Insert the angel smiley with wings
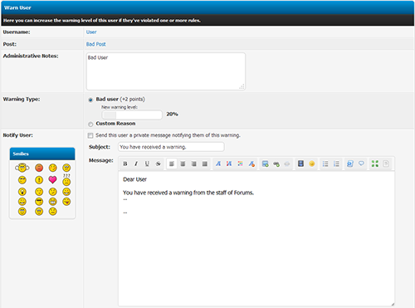The width and height of the screenshot is (415, 308). click(22, 168)
